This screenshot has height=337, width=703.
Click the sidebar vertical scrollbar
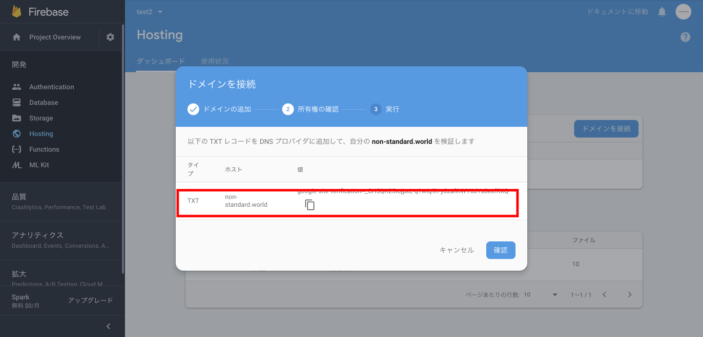pyautogui.click(x=123, y=149)
